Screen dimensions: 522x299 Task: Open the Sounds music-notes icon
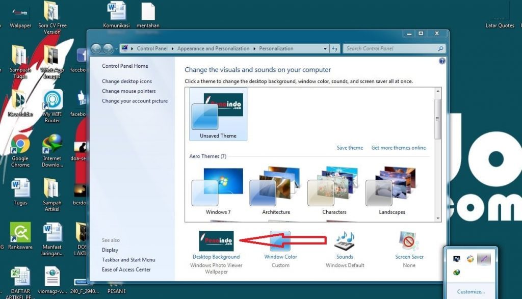click(x=345, y=241)
